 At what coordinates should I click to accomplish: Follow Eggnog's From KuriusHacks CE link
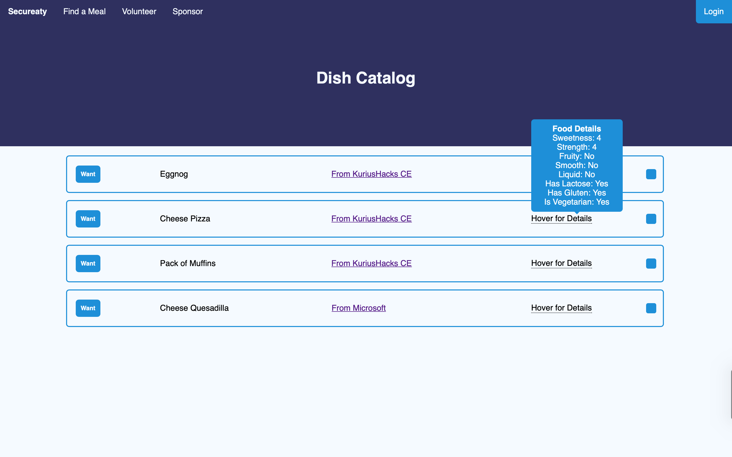tap(371, 174)
